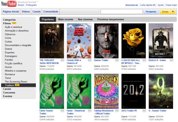Select the Estrangeiro category
This screenshot has height=122, width=178.
(11, 56)
